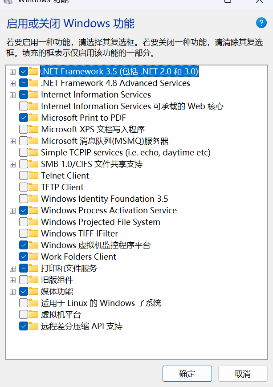
Task: Click the folder icon beside Microsoft Print to PDF
Action: click(33, 118)
